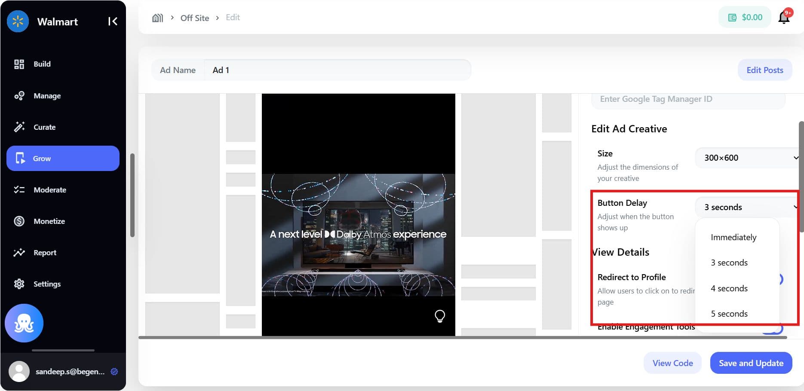The image size is (804, 391).
Task: Click the Dolby Atmos ad preview image
Action: click(359, 235)
